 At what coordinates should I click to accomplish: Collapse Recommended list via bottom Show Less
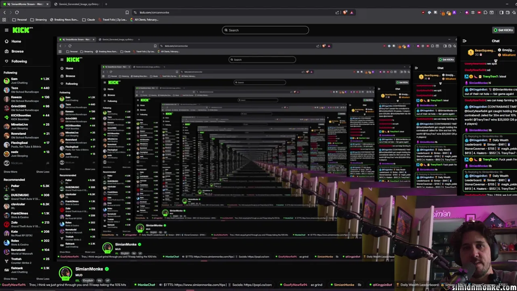43,279
